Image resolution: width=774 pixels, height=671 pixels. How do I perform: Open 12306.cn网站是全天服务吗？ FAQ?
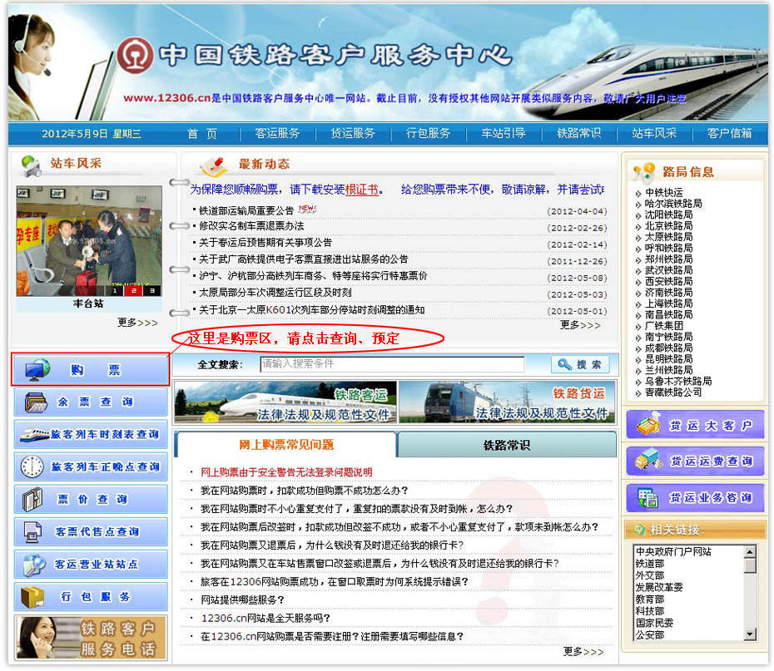click(265, 619)
